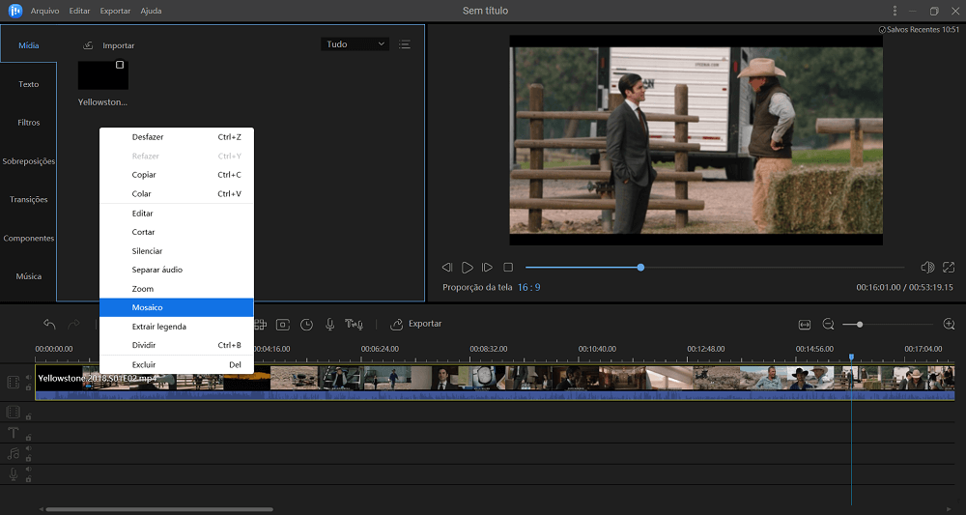Choose Mosaico from the context menu
966x515 pixels.
click(x=176, y=307)
